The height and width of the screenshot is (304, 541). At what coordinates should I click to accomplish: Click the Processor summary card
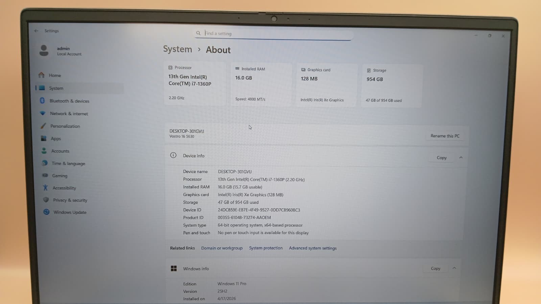coord(195,83)
